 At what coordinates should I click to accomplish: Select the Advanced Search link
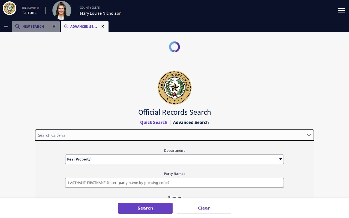point(191,122)
